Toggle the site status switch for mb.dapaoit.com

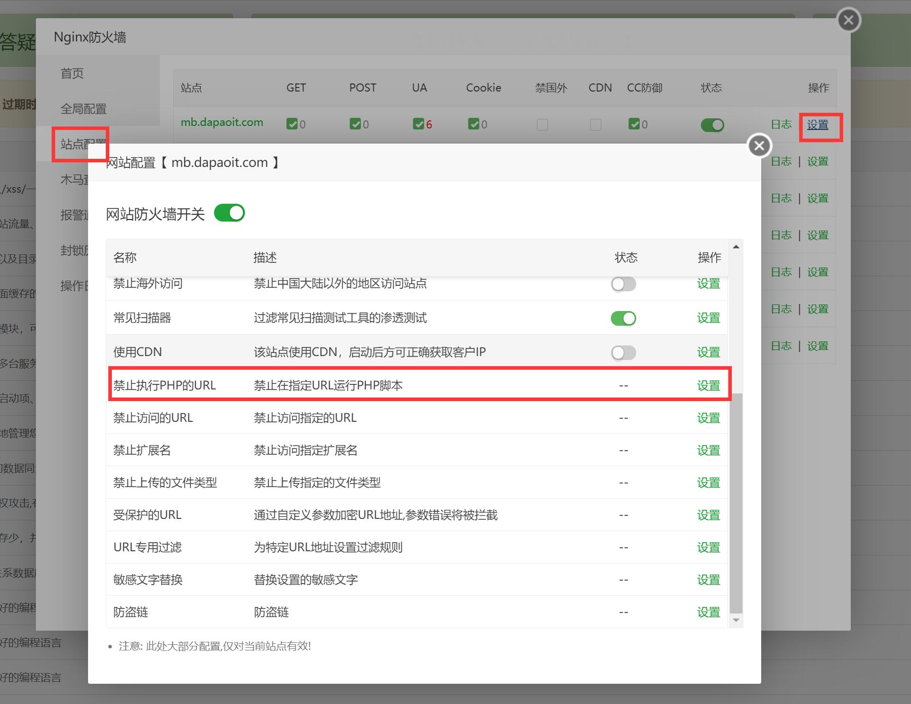coord(712,125)
